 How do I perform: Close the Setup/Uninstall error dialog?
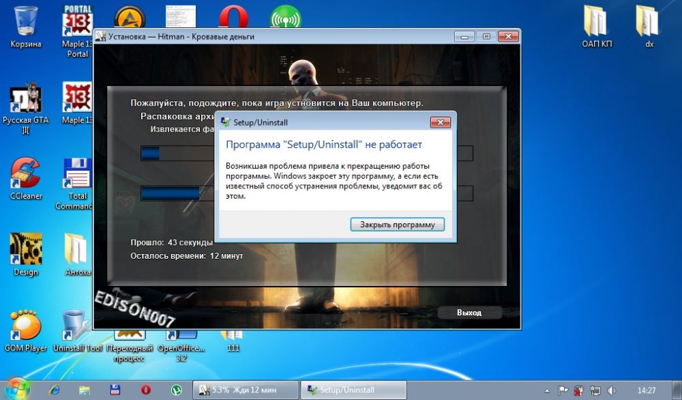coord(440,123)
